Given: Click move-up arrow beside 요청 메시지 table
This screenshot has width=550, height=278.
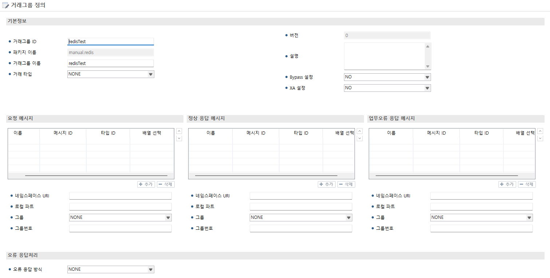Looking at the screenshot, I should coord(179,131).
